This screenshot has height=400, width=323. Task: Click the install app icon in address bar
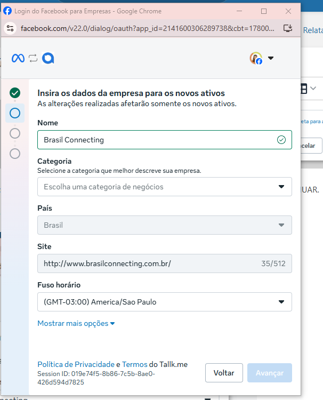[288, 28]
